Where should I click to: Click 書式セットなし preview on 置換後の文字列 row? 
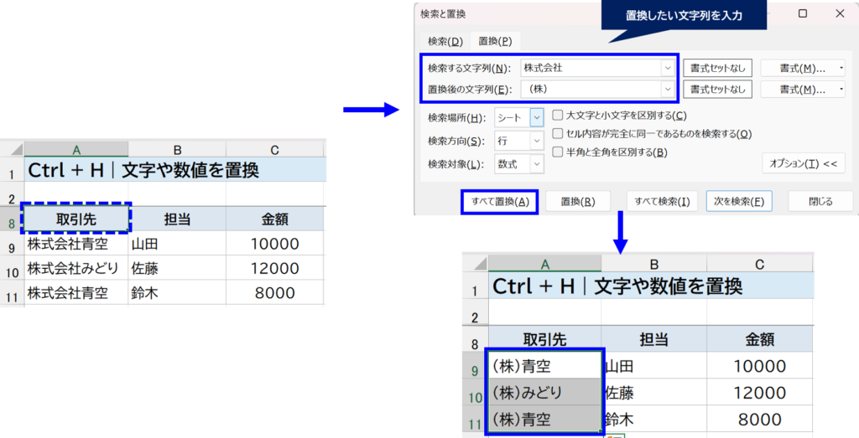[x=718, y=89]
